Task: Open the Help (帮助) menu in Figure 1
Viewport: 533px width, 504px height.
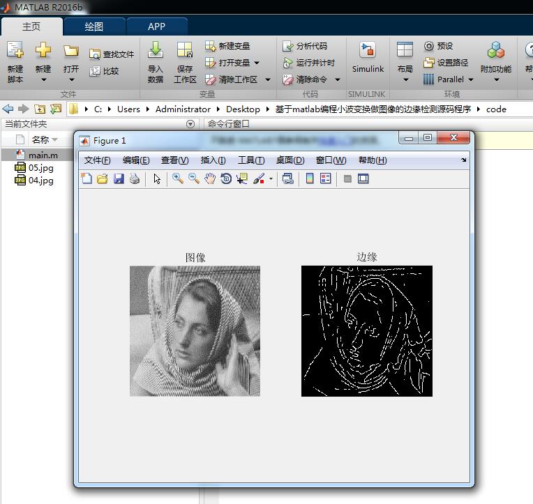Action: (x=373, y=160)
